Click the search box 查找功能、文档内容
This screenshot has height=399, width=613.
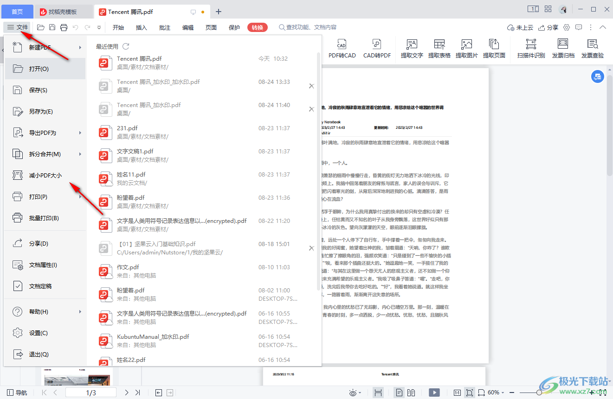(x=308, y=27)
